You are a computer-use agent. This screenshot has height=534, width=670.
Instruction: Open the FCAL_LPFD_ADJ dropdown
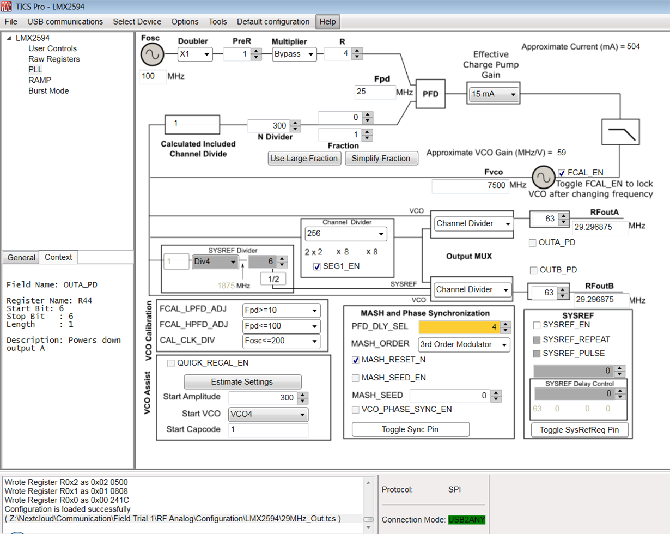[281, 311]
